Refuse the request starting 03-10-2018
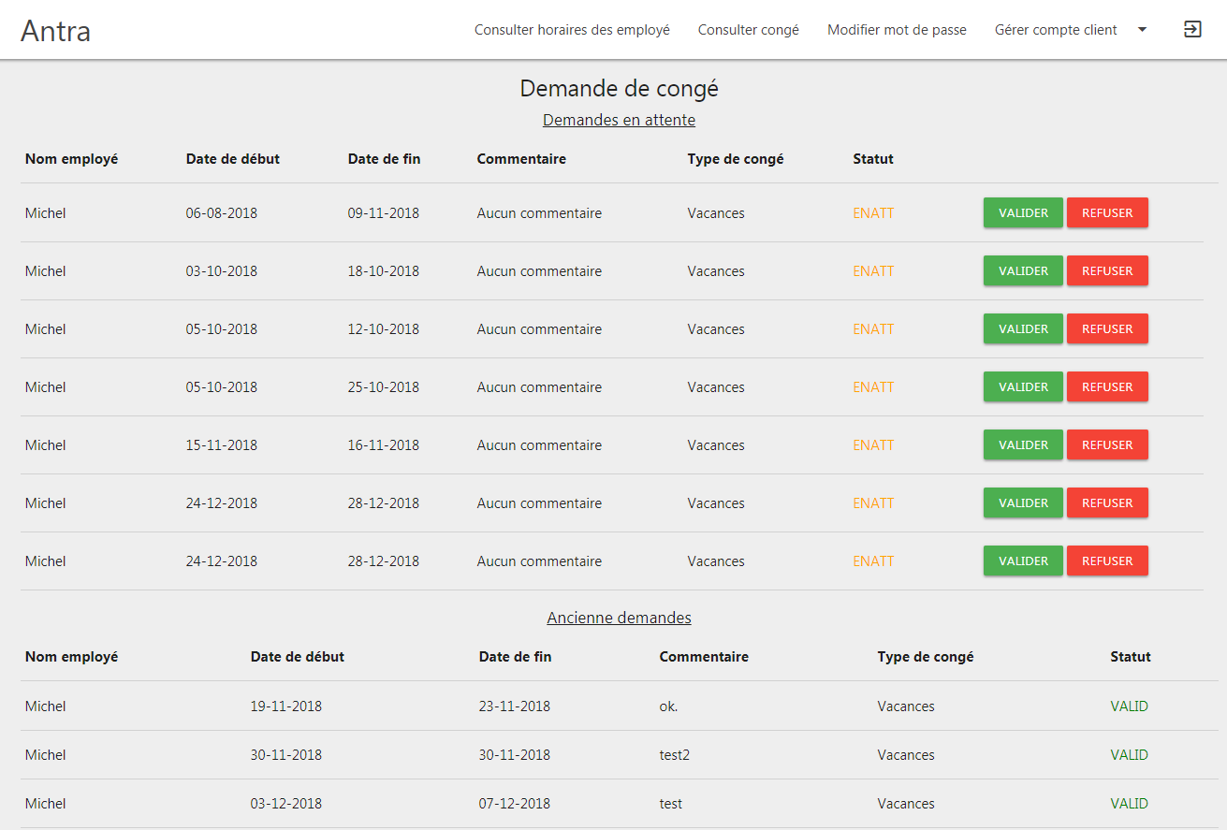Viewport: 1227px width, 830px height. pos(1107,270)
